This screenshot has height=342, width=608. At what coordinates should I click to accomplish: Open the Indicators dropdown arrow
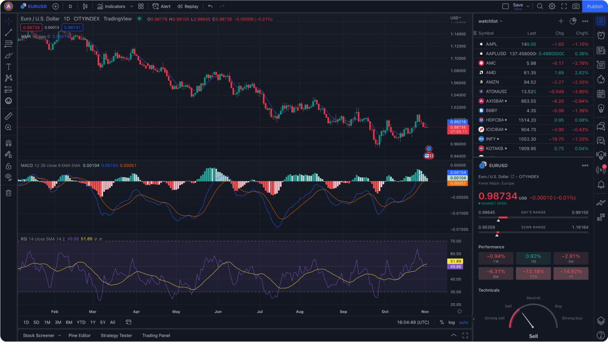tap(132, 6)
